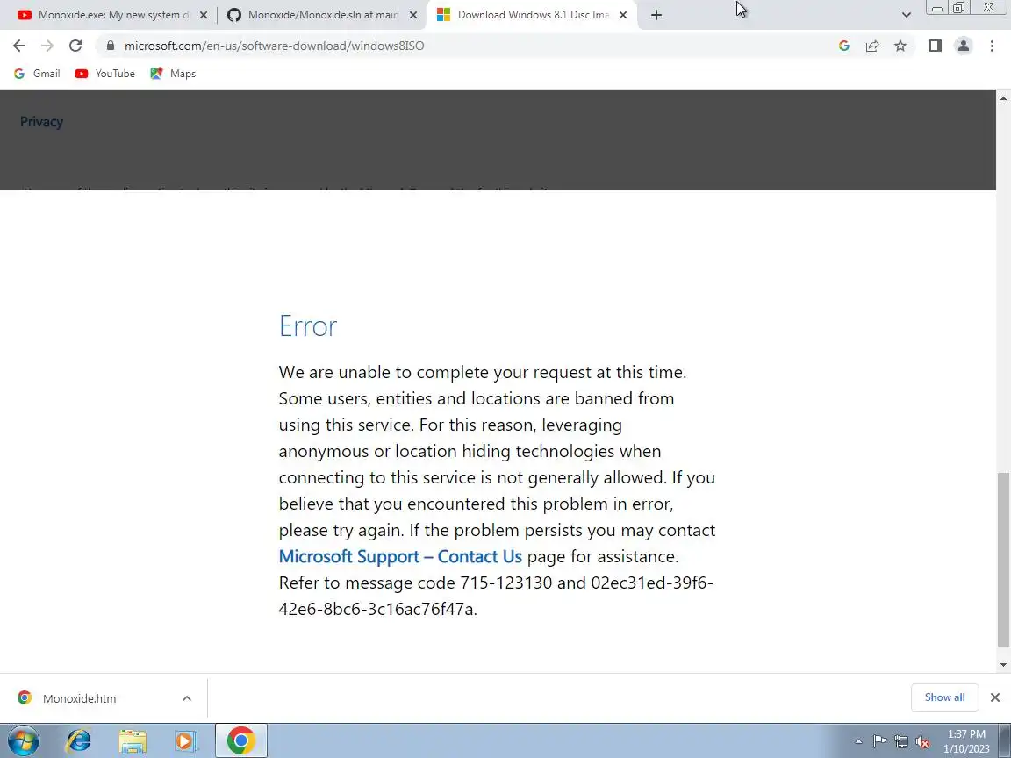
Task: Expand options for the Monoxide.htm download
Action: [186, 698]
